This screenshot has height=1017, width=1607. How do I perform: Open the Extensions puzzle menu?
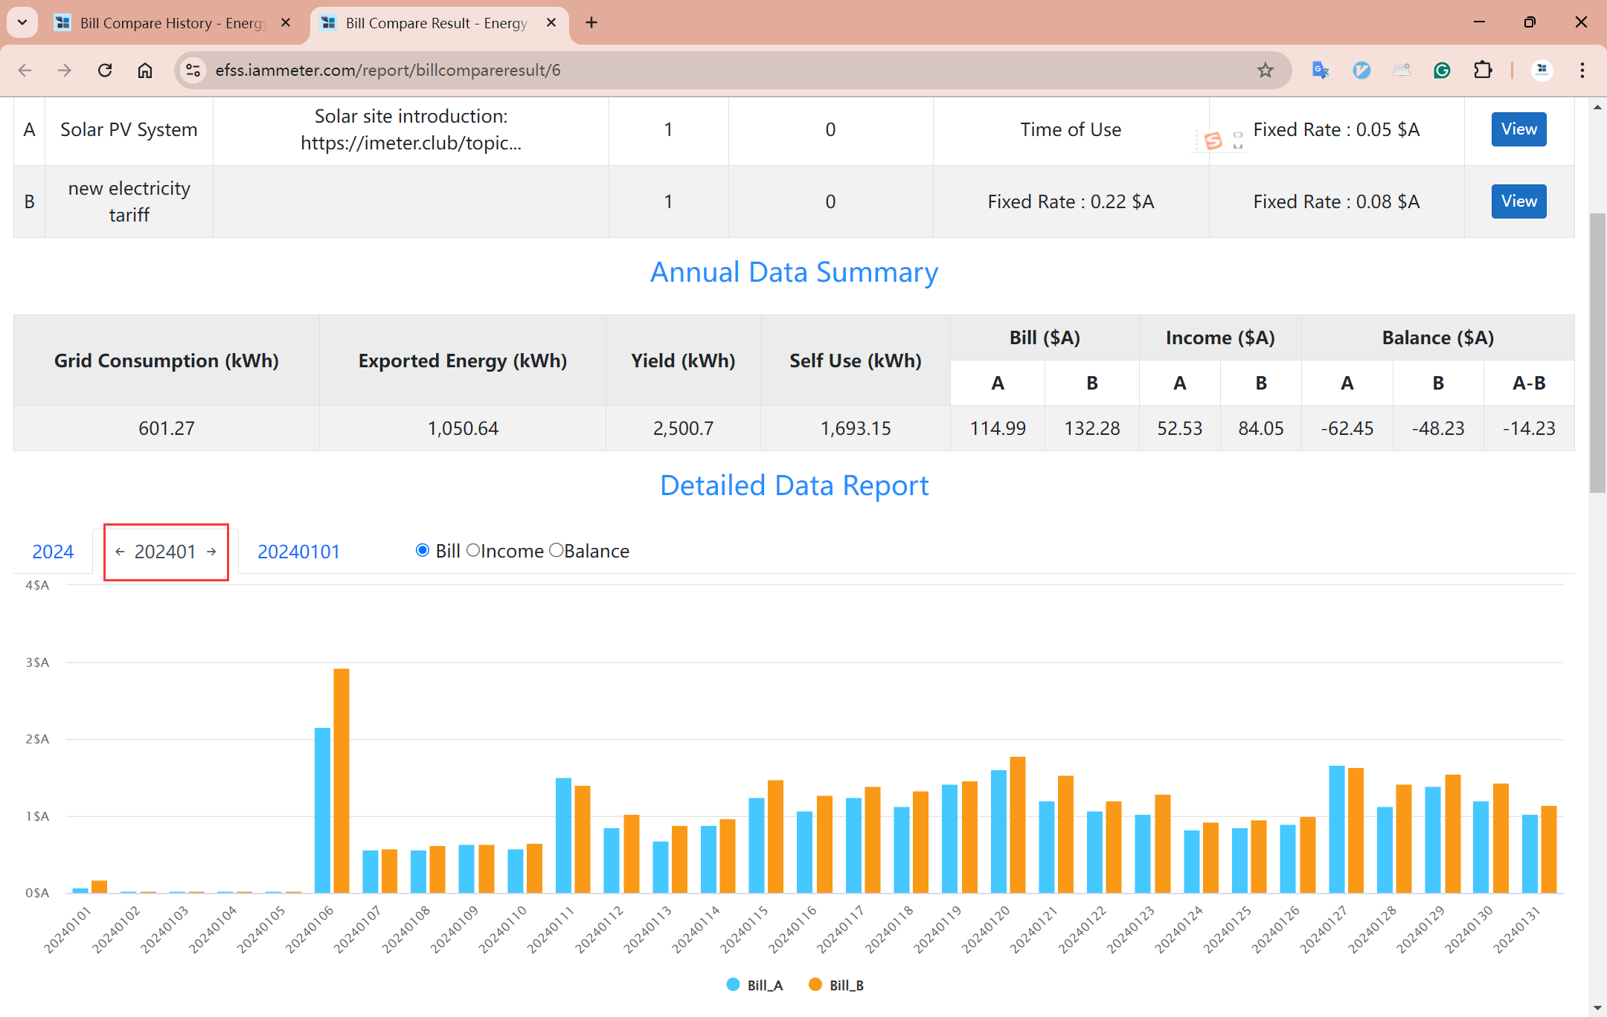(x=1483, y=70)
